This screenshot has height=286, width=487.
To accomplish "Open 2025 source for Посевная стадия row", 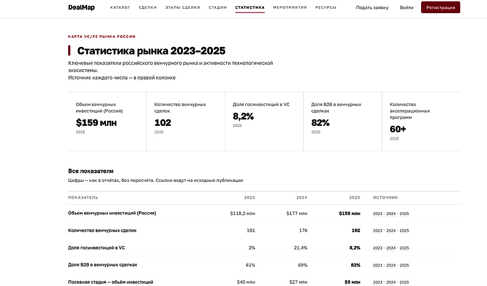I will tap(404, 282).
